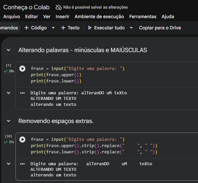198x183 pixels.
Task: Click execution count [5] label
Action: [x=9, y=65]
